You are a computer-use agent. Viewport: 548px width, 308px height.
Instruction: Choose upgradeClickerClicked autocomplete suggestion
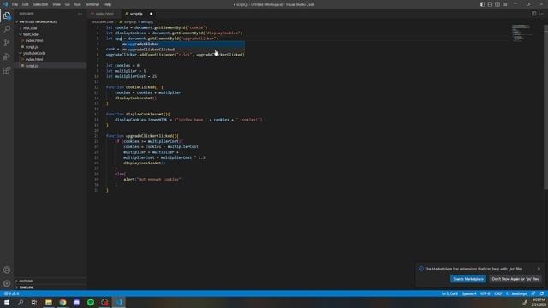[x=183, y=50]
